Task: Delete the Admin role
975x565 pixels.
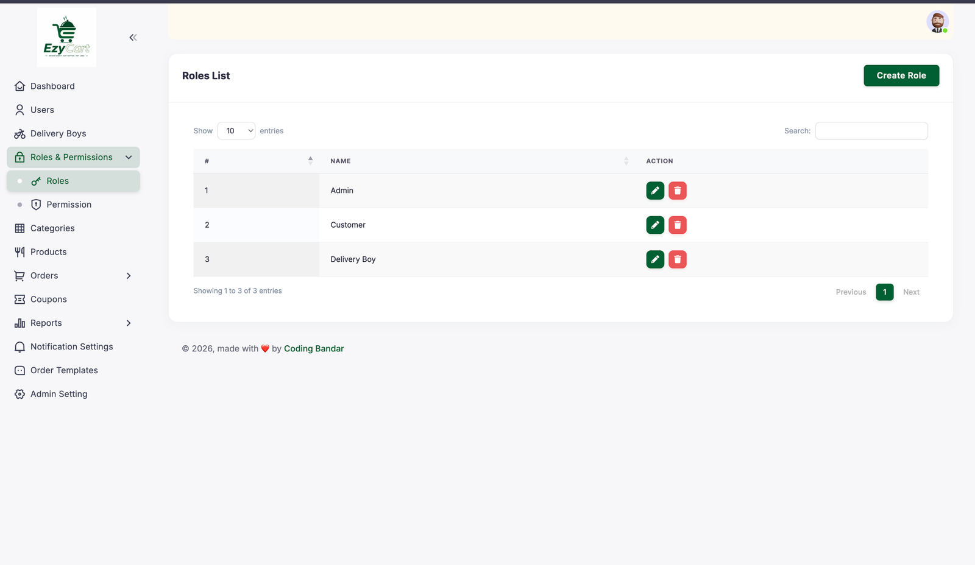Action: [x=678, y=191]
